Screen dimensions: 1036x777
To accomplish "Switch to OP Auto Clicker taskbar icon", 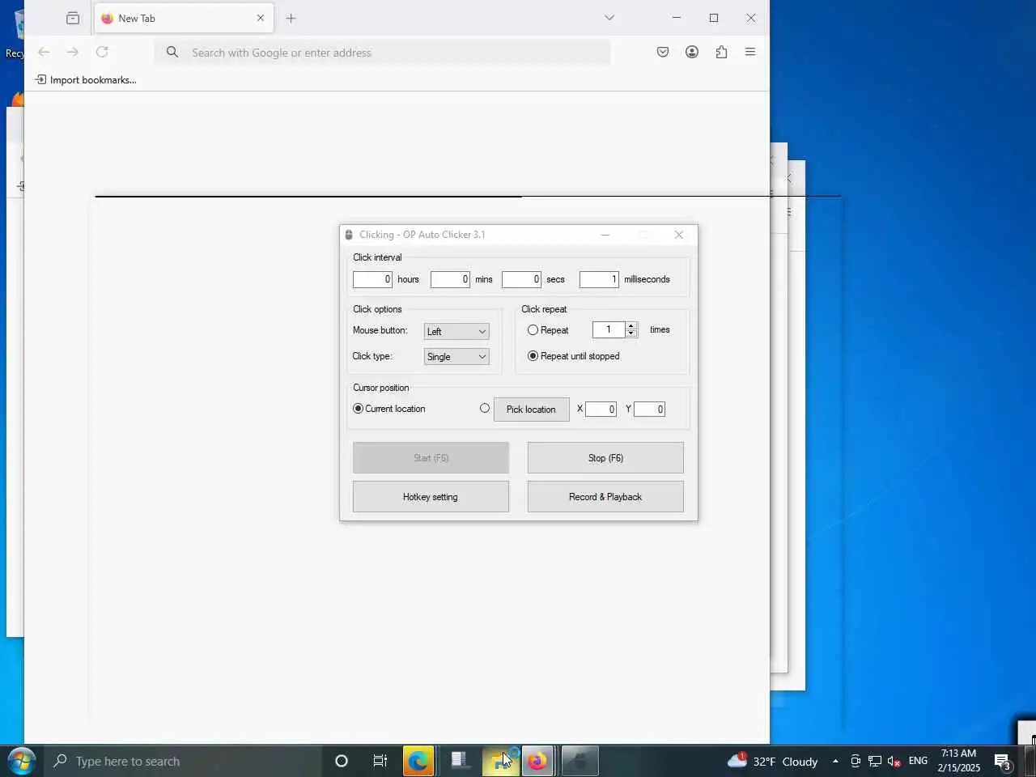I will [x=580, y=761].
